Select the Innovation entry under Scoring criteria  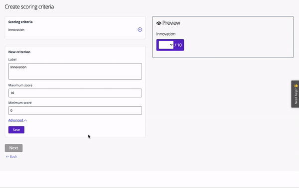tap(16, 30)
